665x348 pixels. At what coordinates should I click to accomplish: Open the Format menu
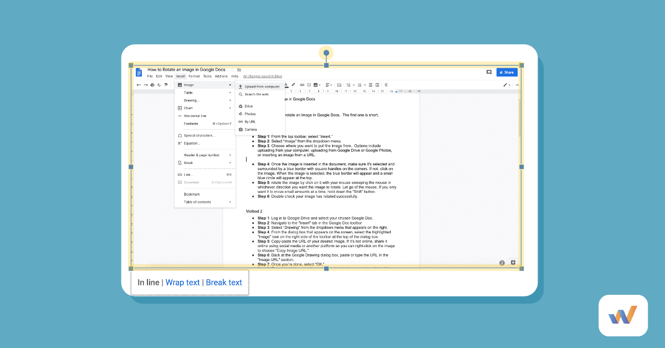[194, 76]
